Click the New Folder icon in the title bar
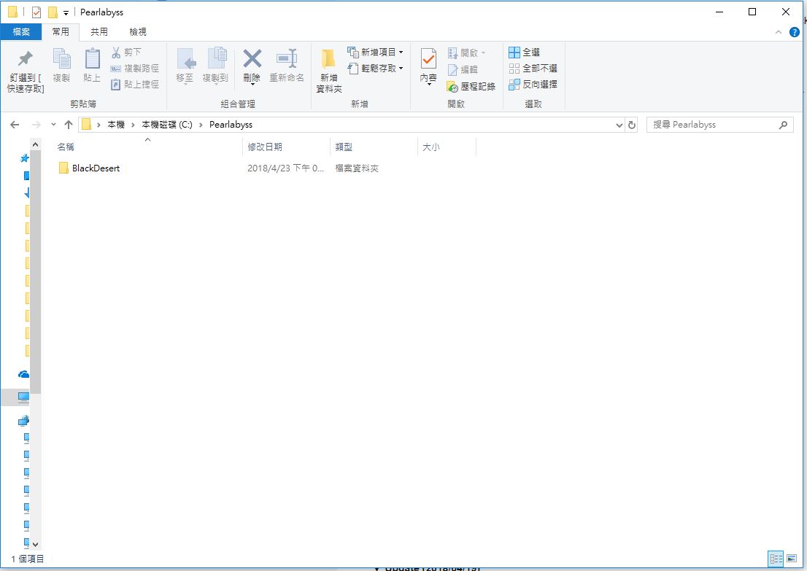807x571 pixels. 53,12
